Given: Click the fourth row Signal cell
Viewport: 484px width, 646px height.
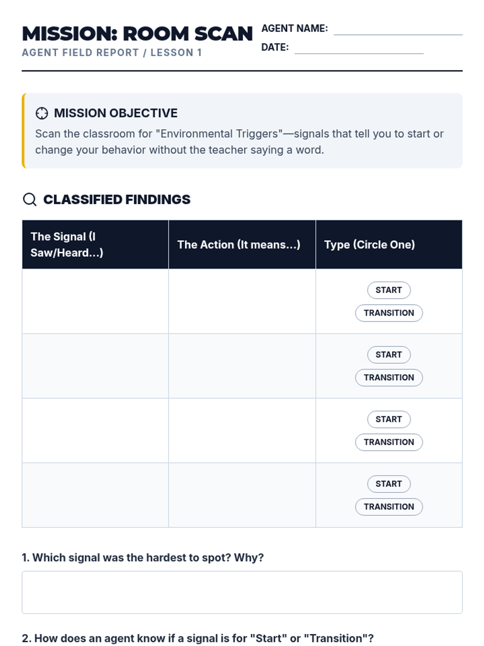Looking at the screenshot, I should click(x=95, y=495).
